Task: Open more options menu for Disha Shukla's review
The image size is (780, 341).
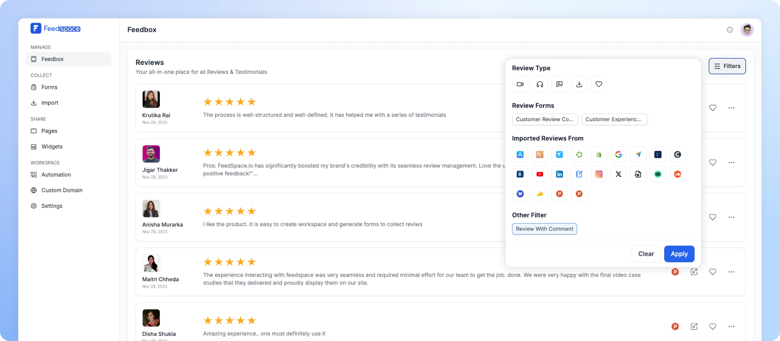Action: (x=731, y=327)
